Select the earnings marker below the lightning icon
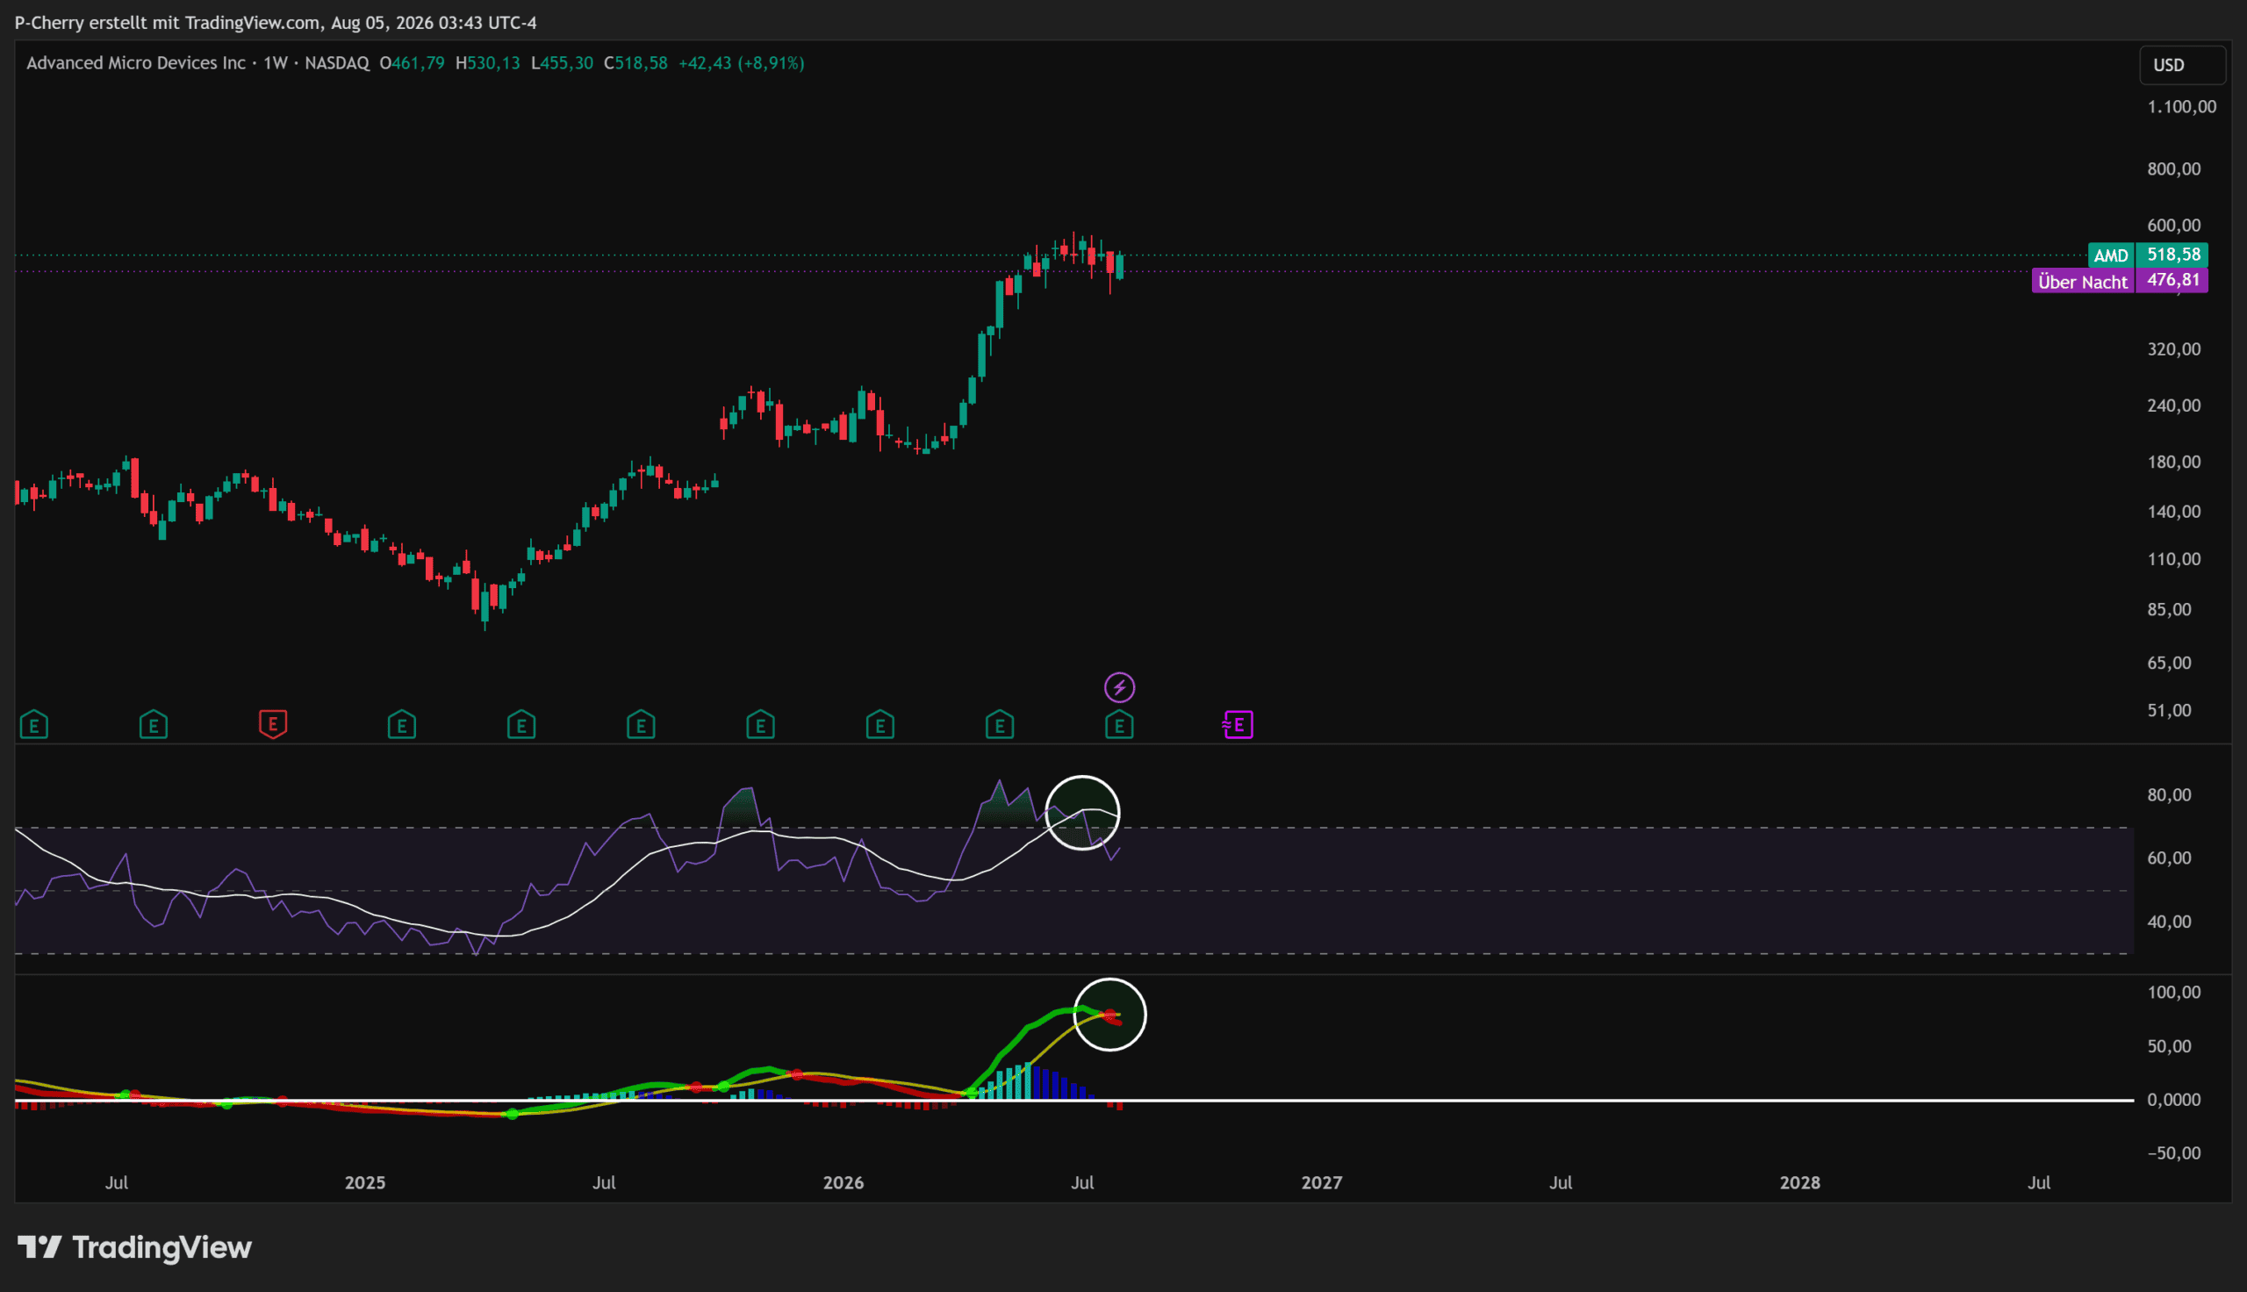 coord(1119,725)
